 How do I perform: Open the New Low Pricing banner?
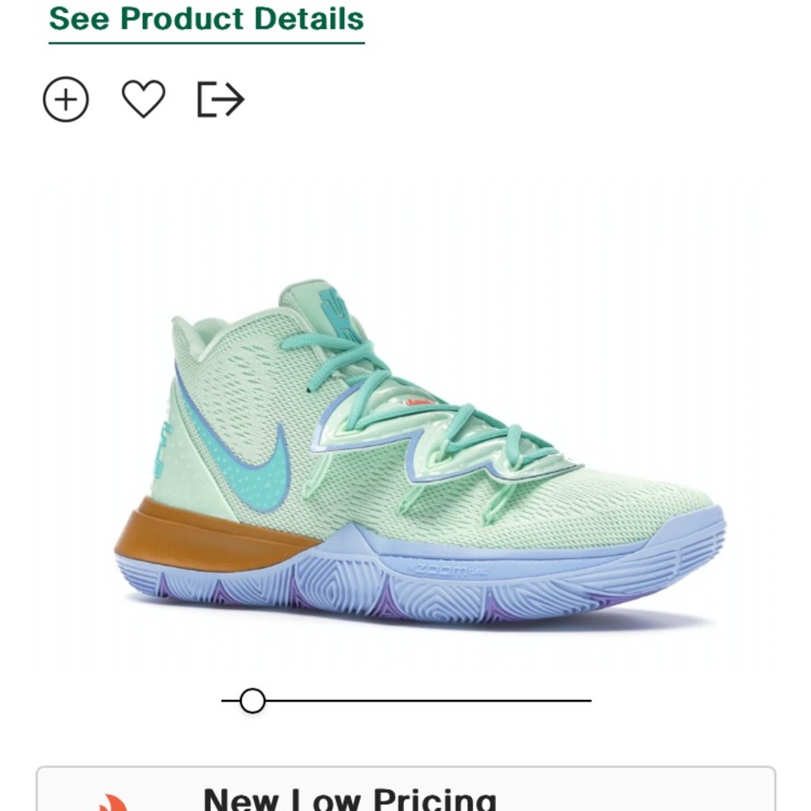(x=405, y=789)
